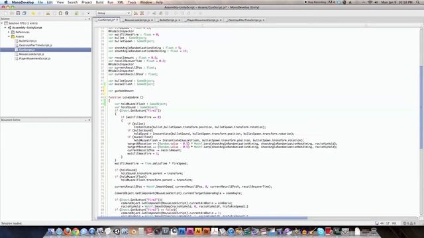This screenshot has height=238, width=424.
Task: Click the cursor position indicator in status bar
Action: pyautogui.click(x=384, y=223)
